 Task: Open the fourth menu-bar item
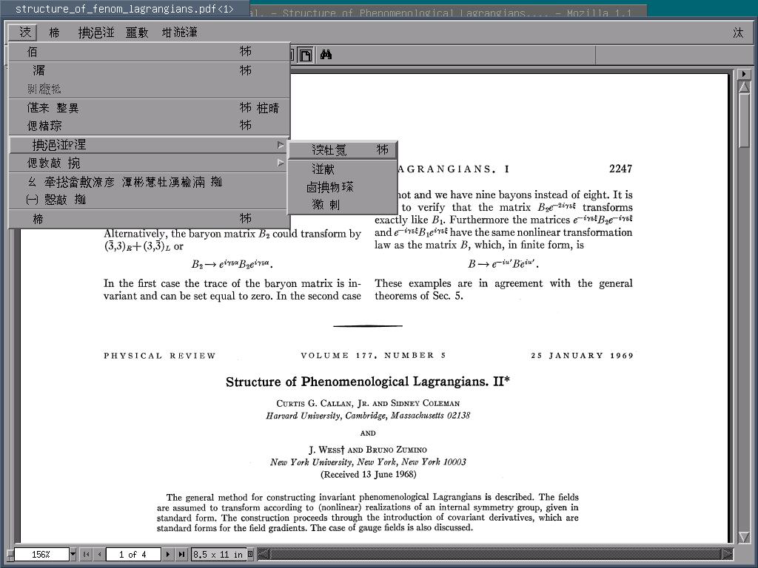pos(137,33)
